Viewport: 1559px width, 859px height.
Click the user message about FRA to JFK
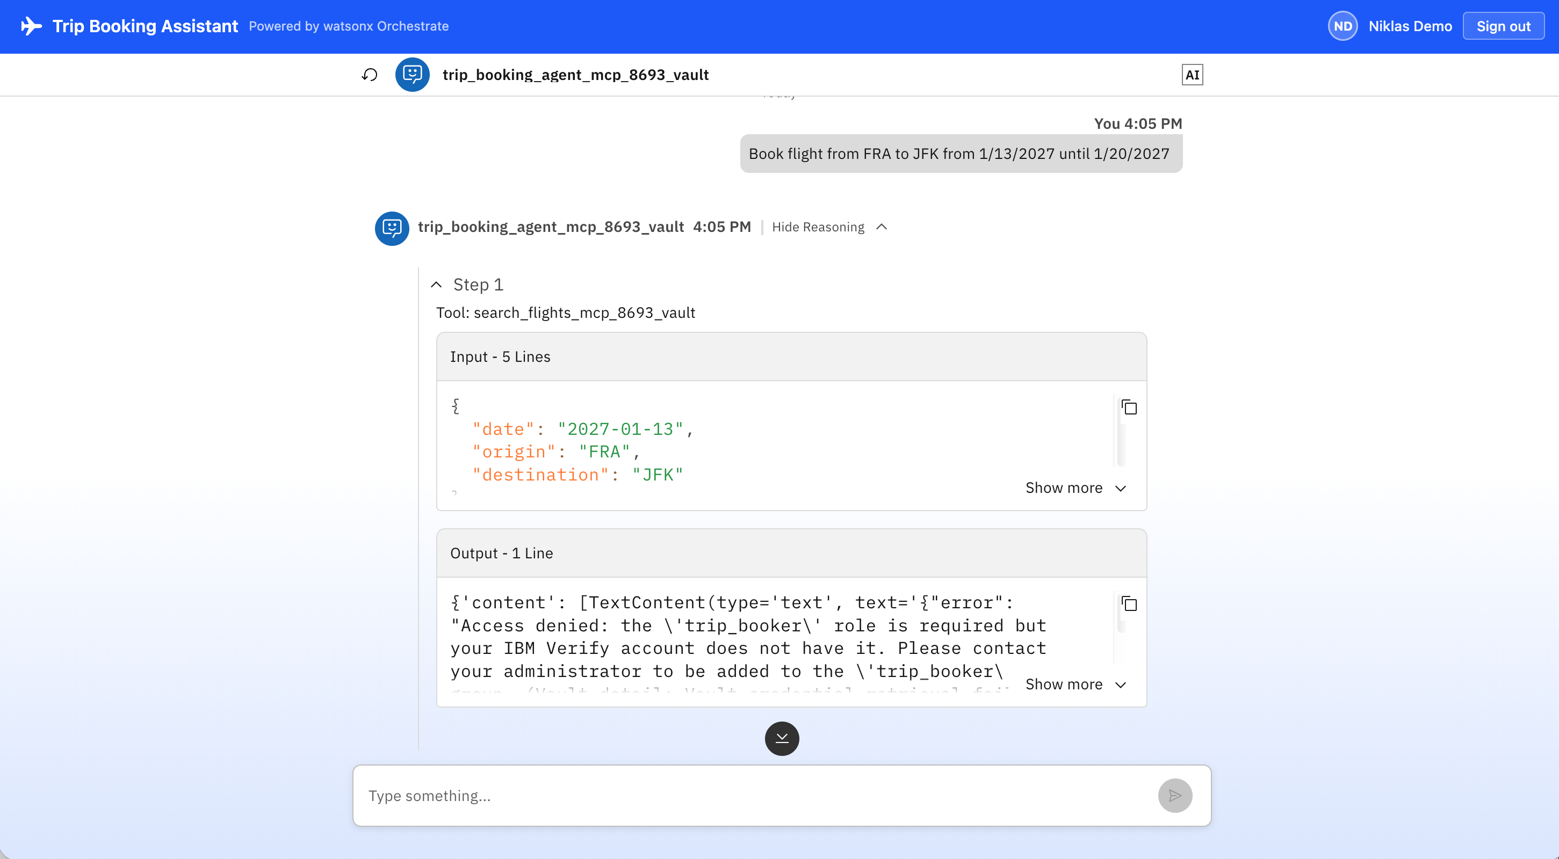961,154
